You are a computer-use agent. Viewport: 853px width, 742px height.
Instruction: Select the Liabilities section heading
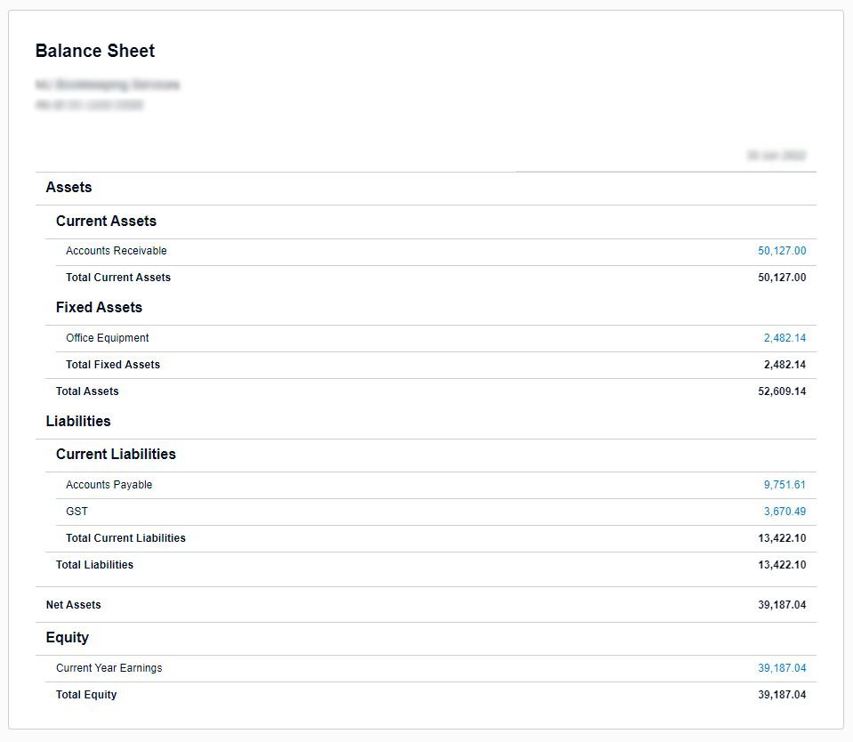click(78, 421)
